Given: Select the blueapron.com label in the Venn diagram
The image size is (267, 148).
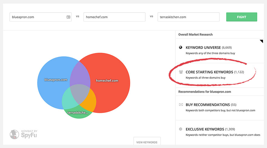Looking at the screenshot, I should click(56, 80).
